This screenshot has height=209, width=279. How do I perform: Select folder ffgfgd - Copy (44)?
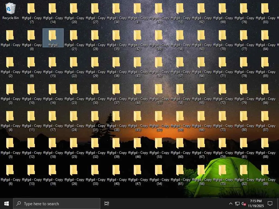pos(138,94)
